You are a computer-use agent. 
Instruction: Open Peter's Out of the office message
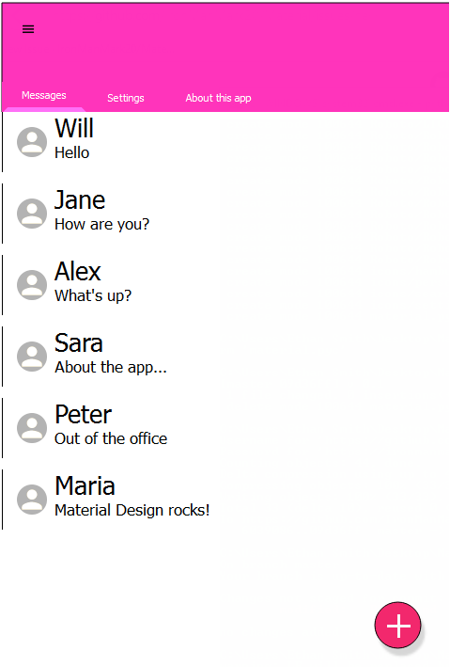point(225,428)
